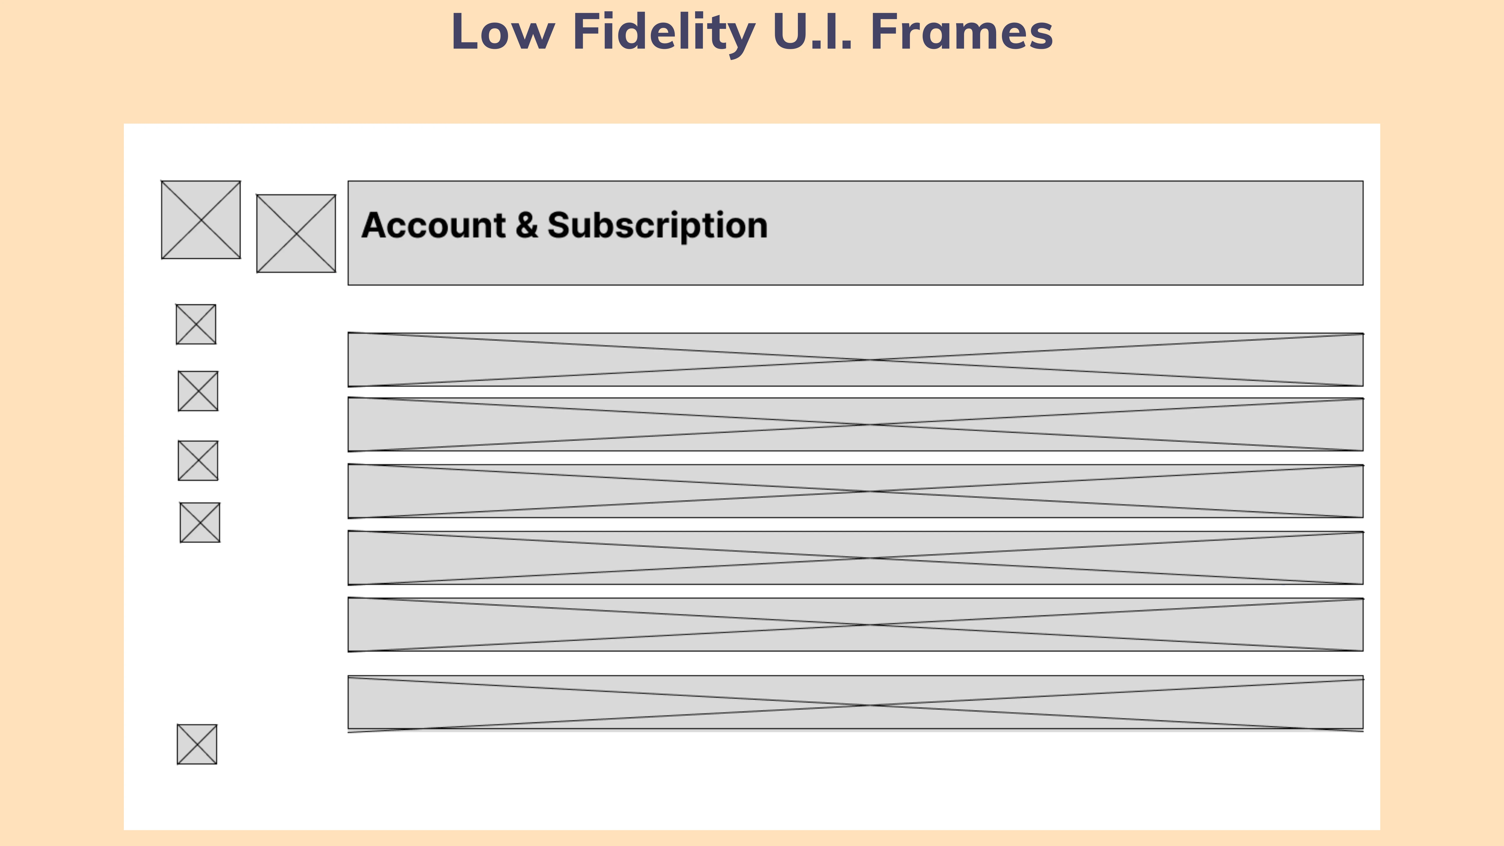The image size is (1504, 846).
Task: Open the fourth small sidebar placeholder icon
Action: [x=200, y=523]
